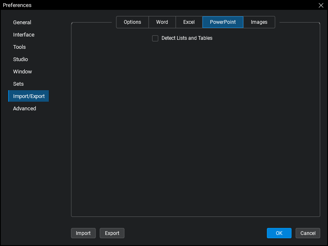Enable Detect Lists and Tables checkbox
The height and width of the screenshot is (246, 328).
(155, 38)
